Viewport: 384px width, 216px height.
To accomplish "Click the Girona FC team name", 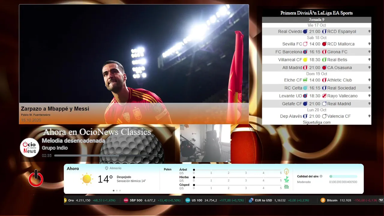I will pyautogui.click(x=337, y=52).
